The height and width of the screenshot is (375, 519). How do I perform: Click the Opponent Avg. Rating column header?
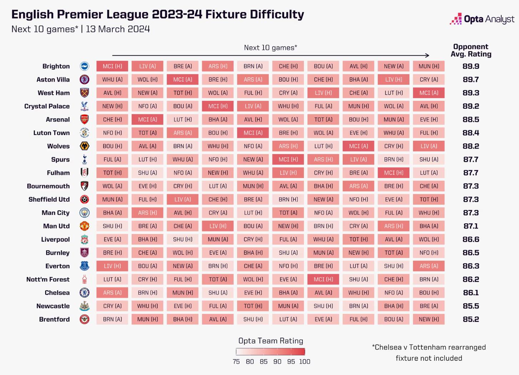[471, 50]
